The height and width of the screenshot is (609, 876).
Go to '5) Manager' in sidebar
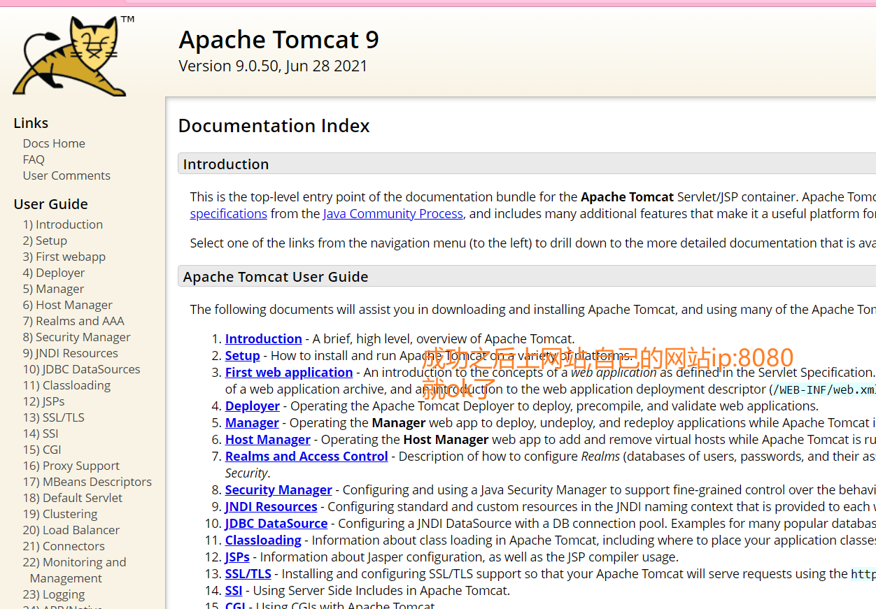point(53,289)
